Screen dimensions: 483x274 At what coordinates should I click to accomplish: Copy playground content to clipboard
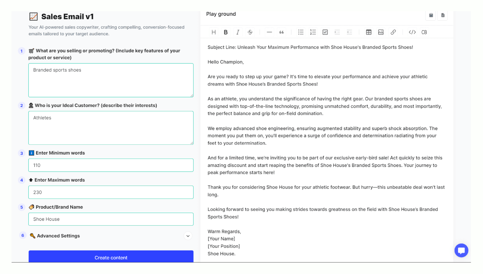[x=431, y=15]
